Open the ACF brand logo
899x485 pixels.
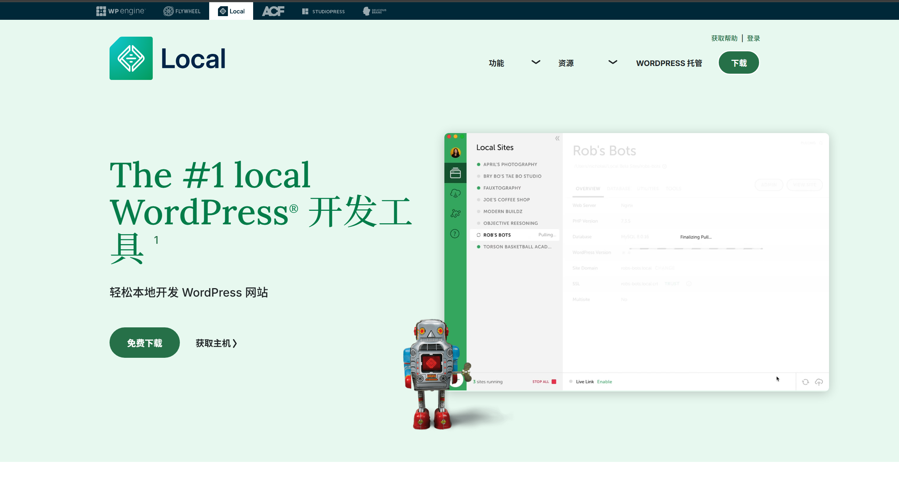tap(273, 11)
